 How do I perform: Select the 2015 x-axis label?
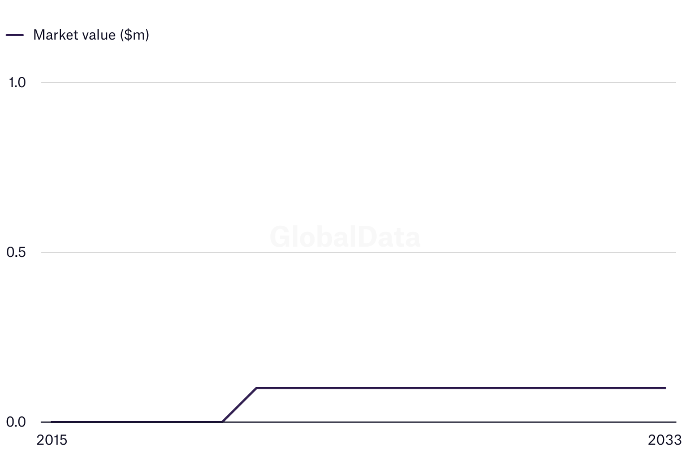pyautogui.click(x=51, y=440)
